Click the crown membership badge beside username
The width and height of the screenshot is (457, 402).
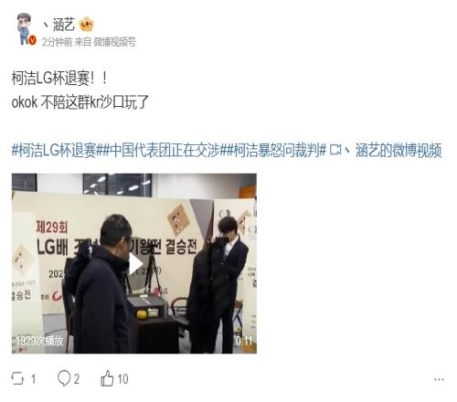coord(87,25)
